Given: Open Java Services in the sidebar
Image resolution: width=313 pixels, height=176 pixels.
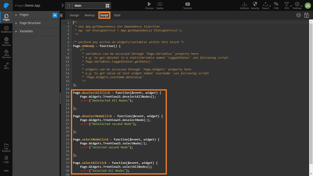Looking at the screenshot, I should click(6, 53).
